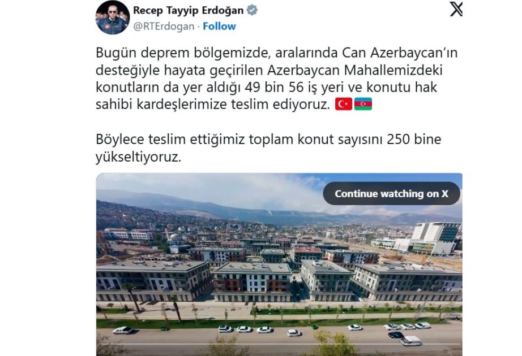The image size is (522, 356).
Task: Play the video of the housing complex
Action: click(279, 264)
